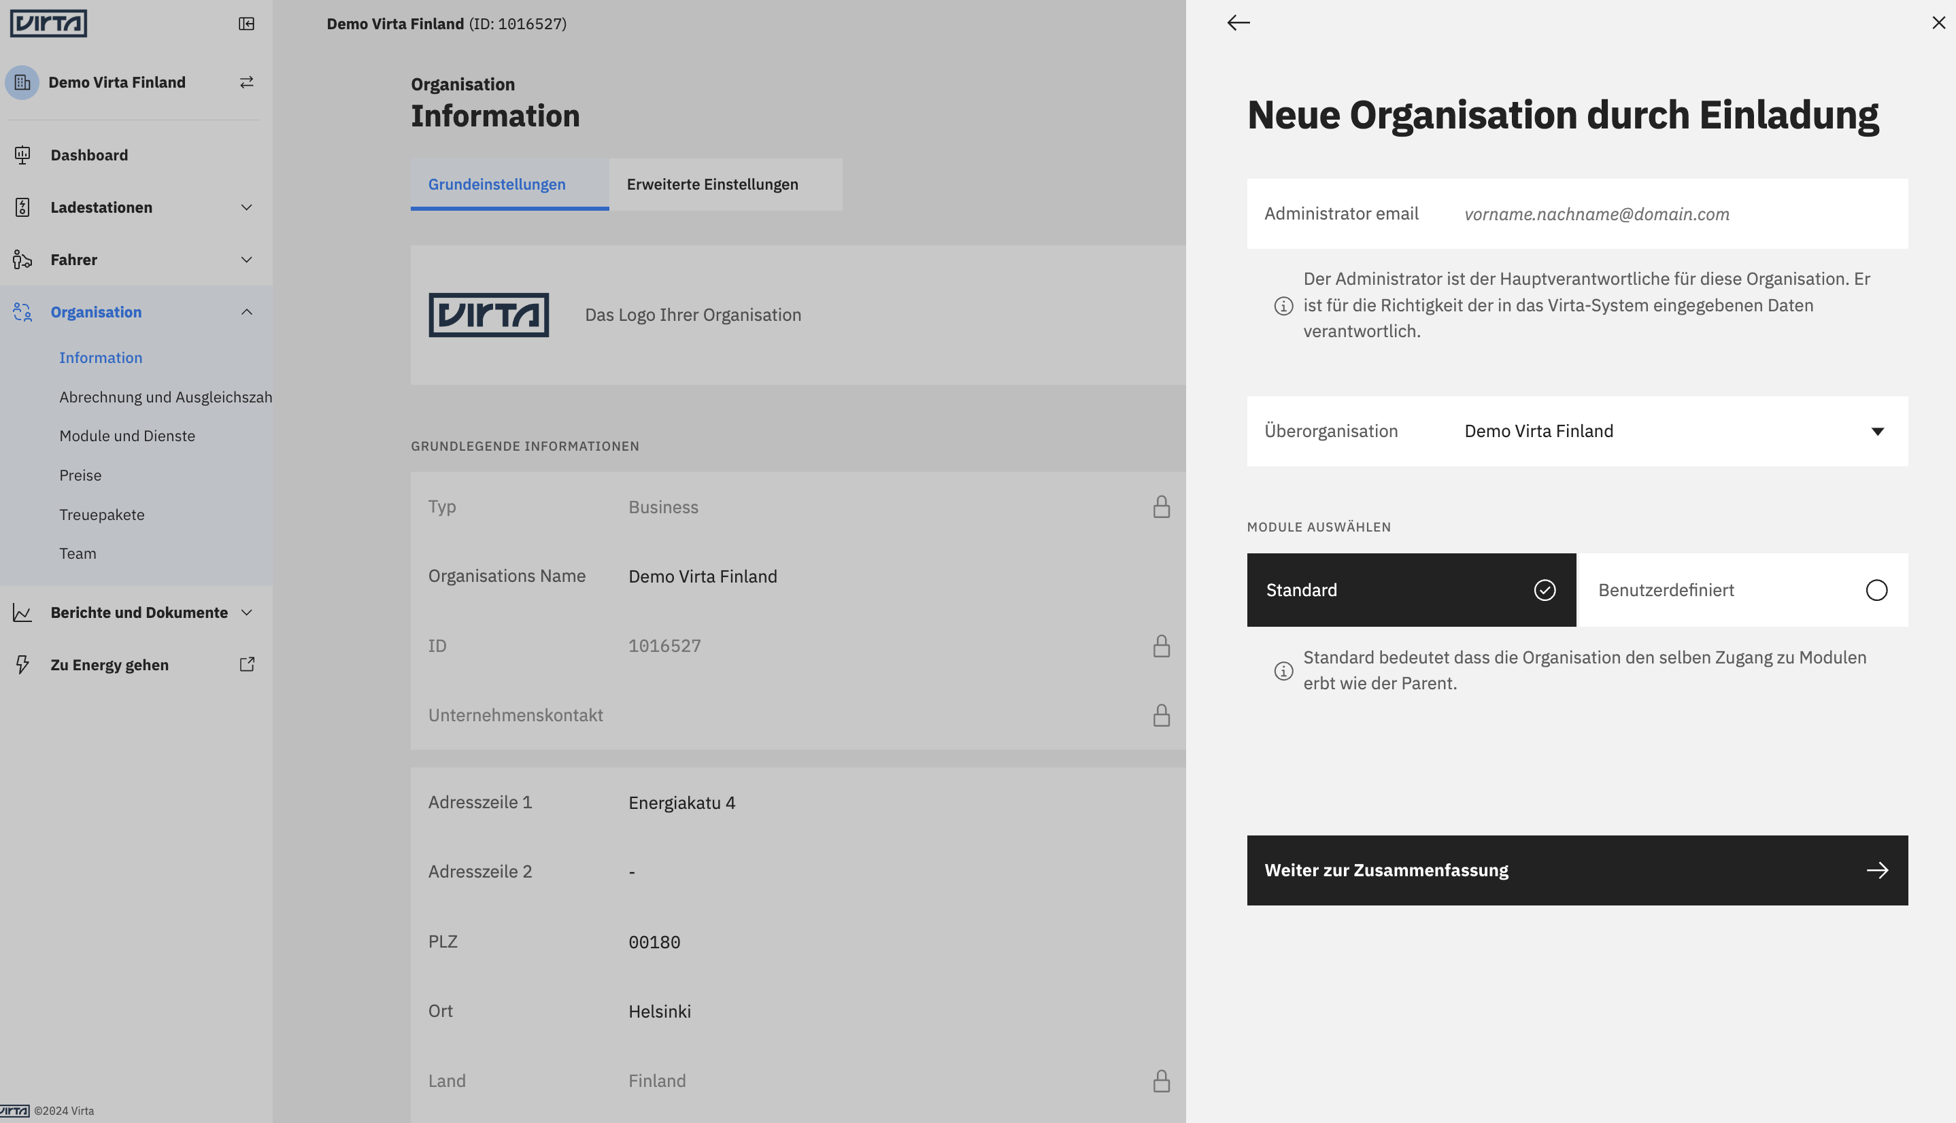This screenshot has height=1123, width=1956.
Task: Open the Überorganisation dropdown
Action: click(x=1577, y=431)
